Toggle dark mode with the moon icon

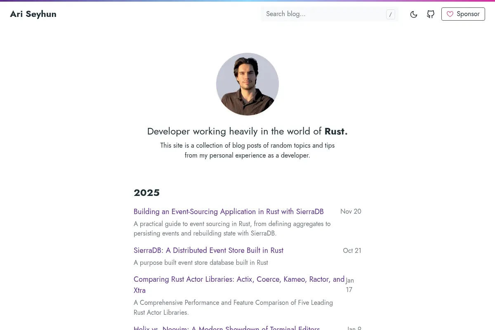(414, 14)
